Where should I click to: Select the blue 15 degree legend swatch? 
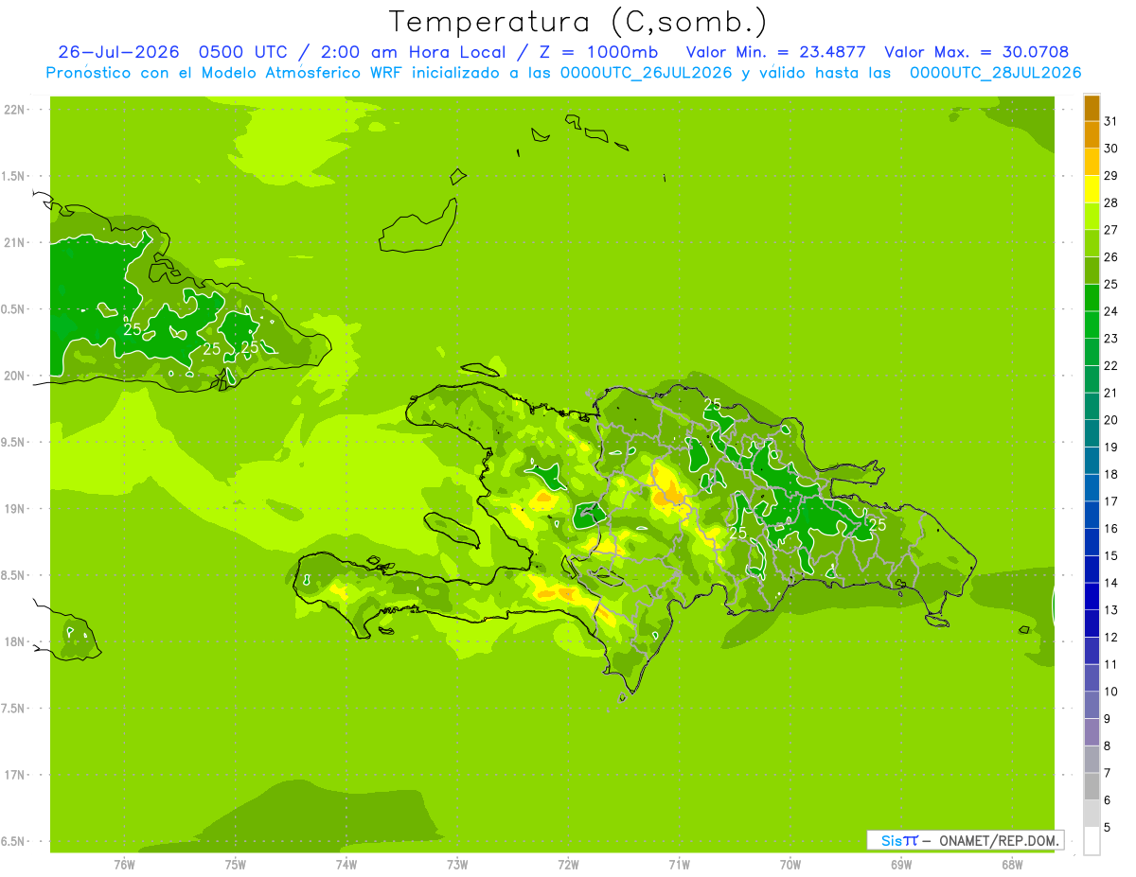tap(1092, 542)
